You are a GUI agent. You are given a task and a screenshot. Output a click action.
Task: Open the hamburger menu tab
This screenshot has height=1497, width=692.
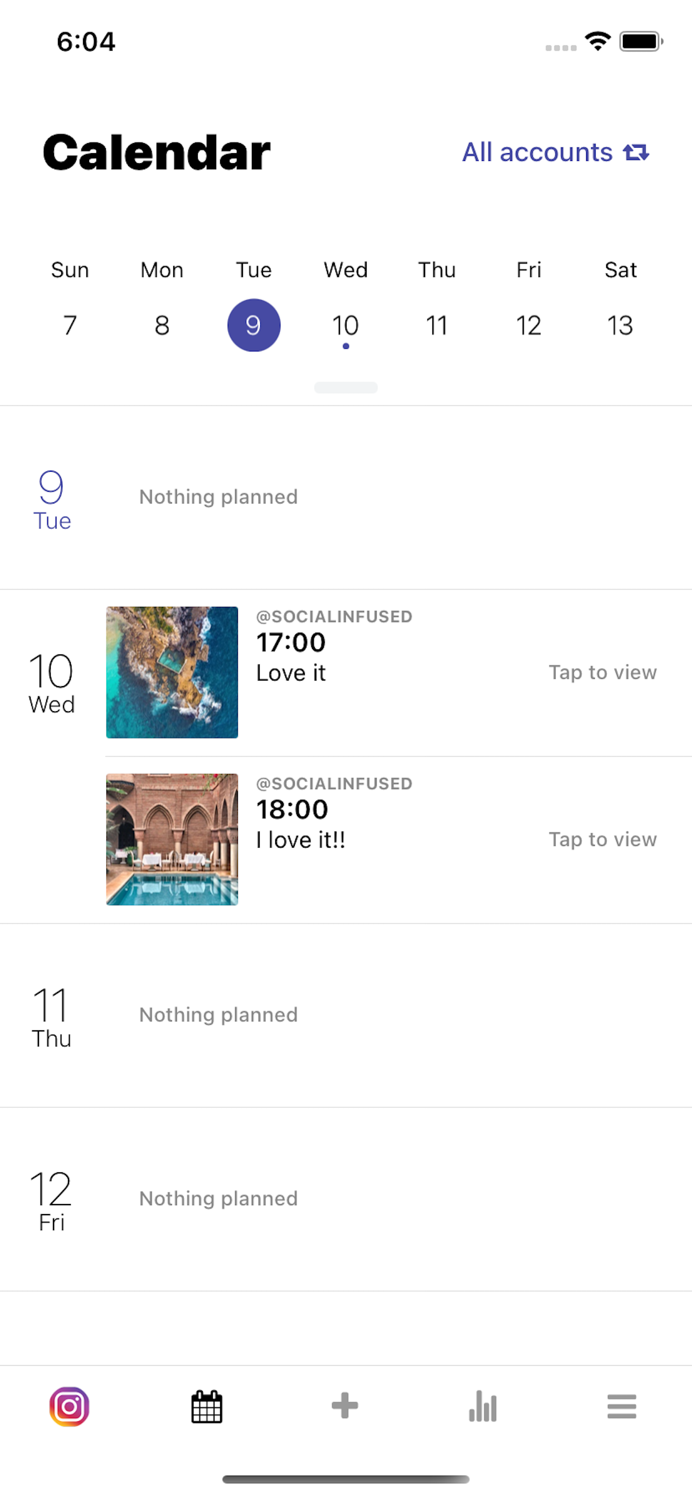point(622,1406)
